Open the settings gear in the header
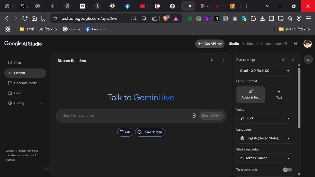The image size is (315, 177). (296, 44)
